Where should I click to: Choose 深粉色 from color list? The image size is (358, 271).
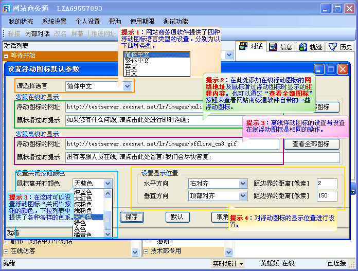pyautogui.click(x=88, y=204)
